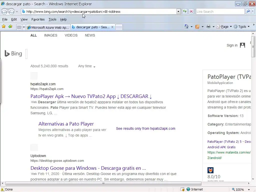Image resolution: width=256 pixels, height=192 pixels.
Task: Click the vertical scrollbar thumb
Action: (x=253, y=47)
